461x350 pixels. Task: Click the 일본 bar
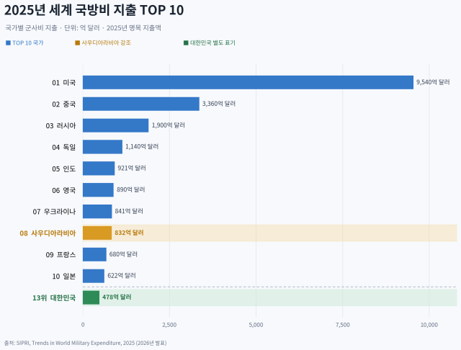click(x=94, y=276)
